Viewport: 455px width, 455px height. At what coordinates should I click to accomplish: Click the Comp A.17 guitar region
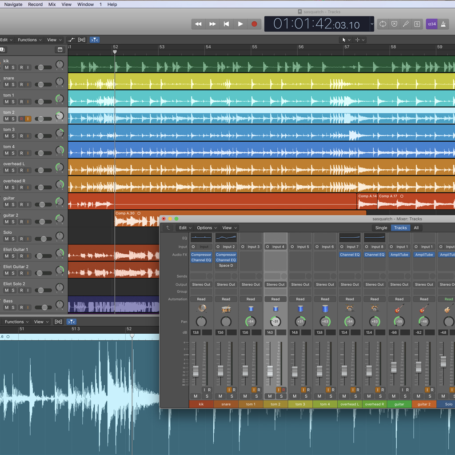[416, 201]
